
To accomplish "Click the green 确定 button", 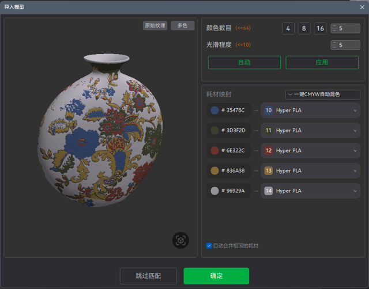I will coord(216,276).
